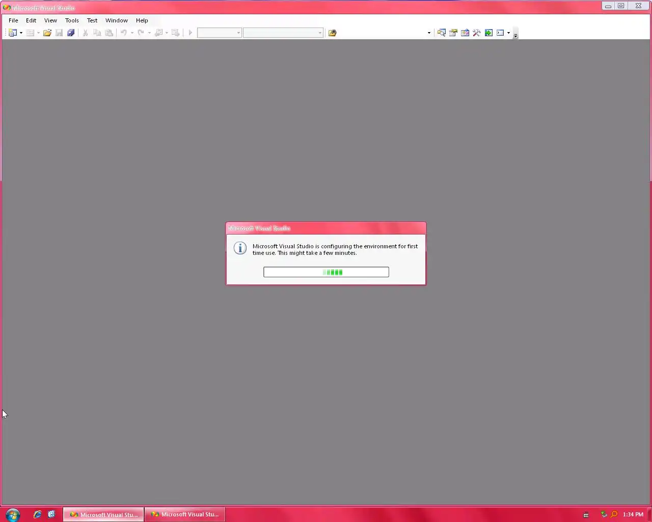Open the Solution Platforms combo box

[283, 33]
